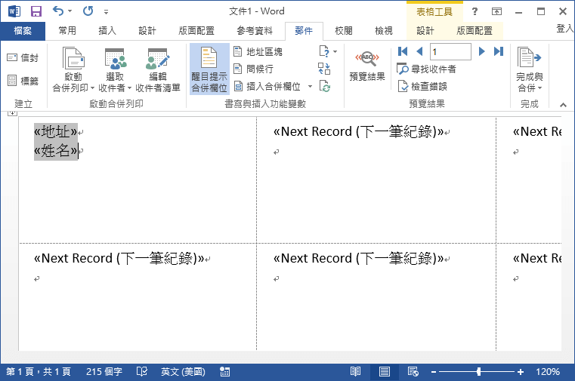Open 編輯收件者清單 recipient list editor
This screenshot has width=575, height=381.
click(x=158, y=71)
